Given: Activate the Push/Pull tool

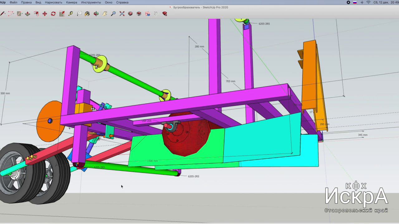Looking at the screenshot, I should 28,14.
